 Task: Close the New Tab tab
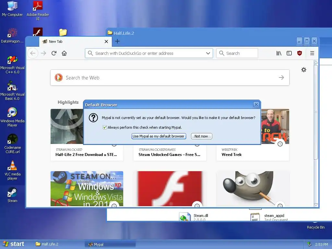tap(106, 41)
